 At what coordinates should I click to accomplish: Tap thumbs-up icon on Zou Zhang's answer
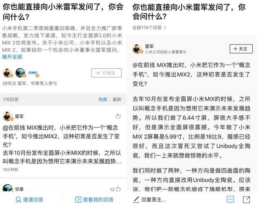(118, 189)
